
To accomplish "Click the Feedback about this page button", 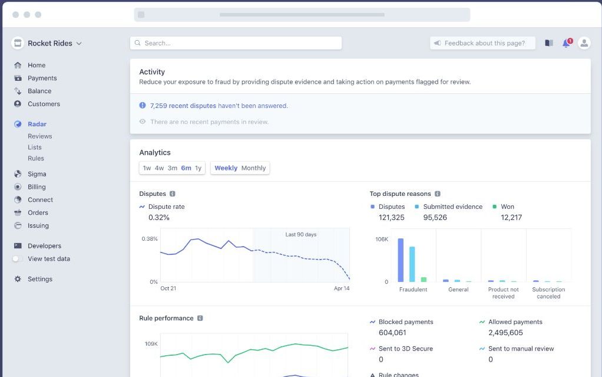I will point(482,43).
